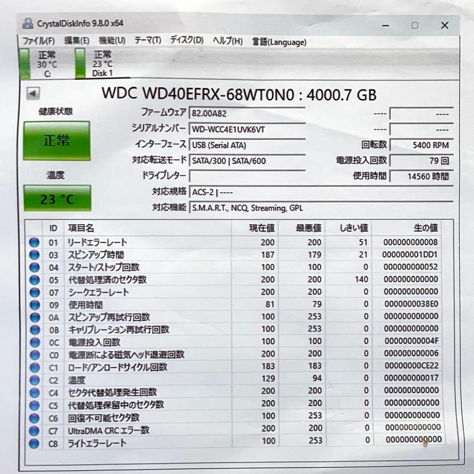Click the rotation rate field 5400 RPM

(x=421, y=145)
